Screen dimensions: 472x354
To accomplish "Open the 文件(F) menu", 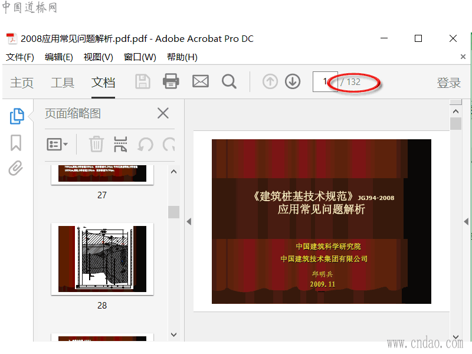I will click(x=20, y=57).
